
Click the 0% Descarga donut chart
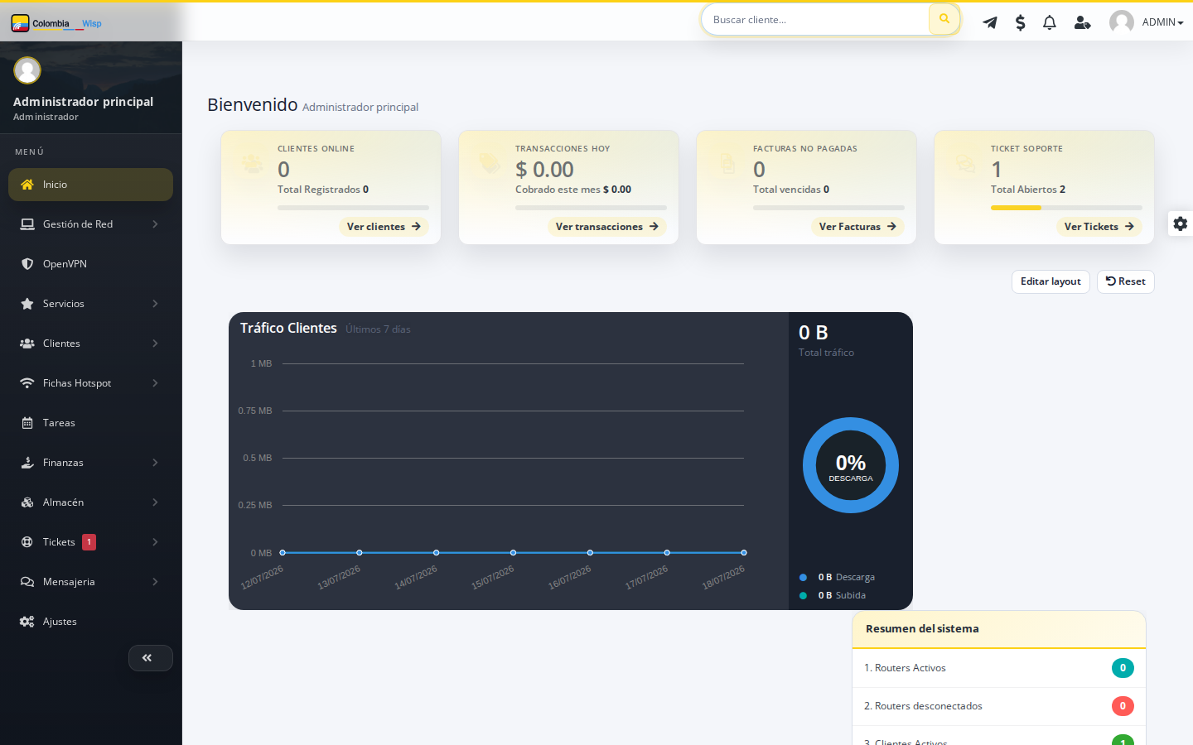pos(851,465)
